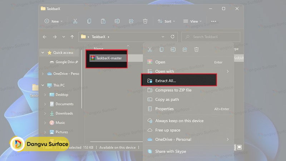Refresh the TaskbarX folder
Image resolution: width=286 pixels, height=161 pixels.
point(172,37)
